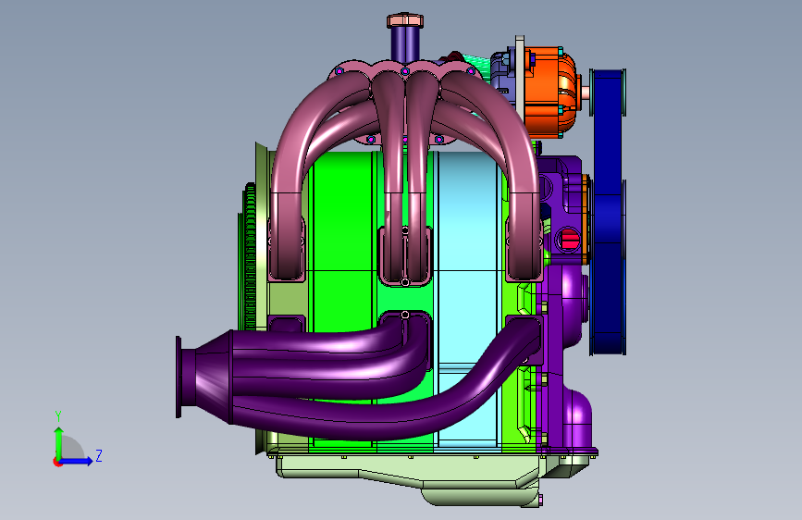
Task: Select the red plug on the purple front cover
Action: (x=569, y=240)
